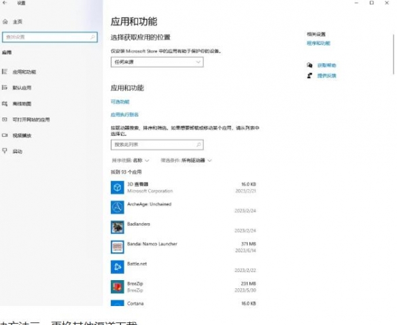Open 视频播放 in the sidebar
Image resolution: width=397 pixels, height=325 pixels.
(x=22, y=135)
